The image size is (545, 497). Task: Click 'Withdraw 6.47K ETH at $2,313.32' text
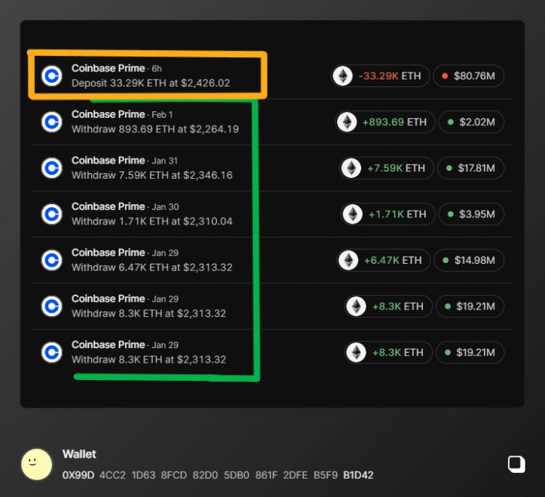click(x=152, y=267)
